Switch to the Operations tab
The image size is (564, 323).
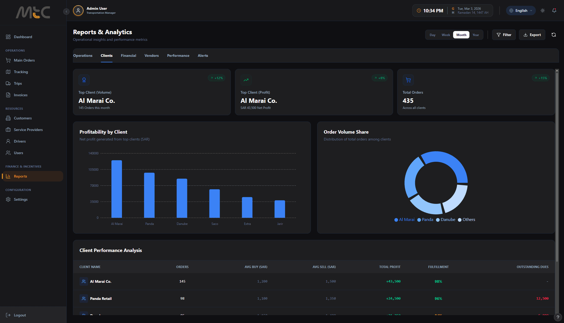[x=83, y=55]
